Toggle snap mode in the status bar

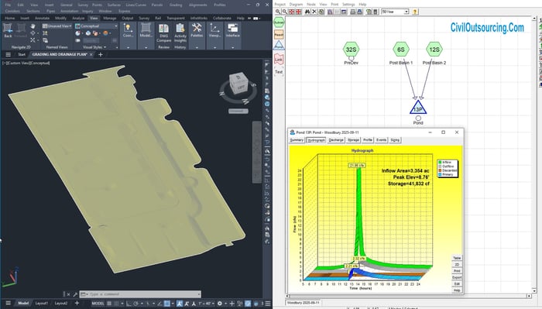tap(116, 304)
